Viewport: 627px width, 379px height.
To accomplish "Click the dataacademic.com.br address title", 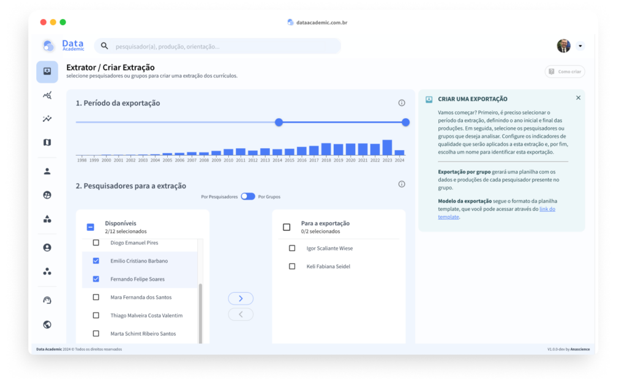I will 321,23.
